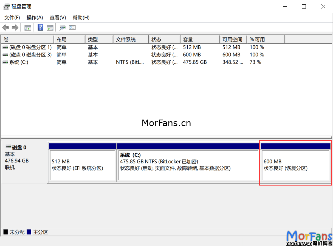Select volume row (磁盘 0 磁盘分区 1)
Screen dimensions: 333x246
tap(143, 48)
